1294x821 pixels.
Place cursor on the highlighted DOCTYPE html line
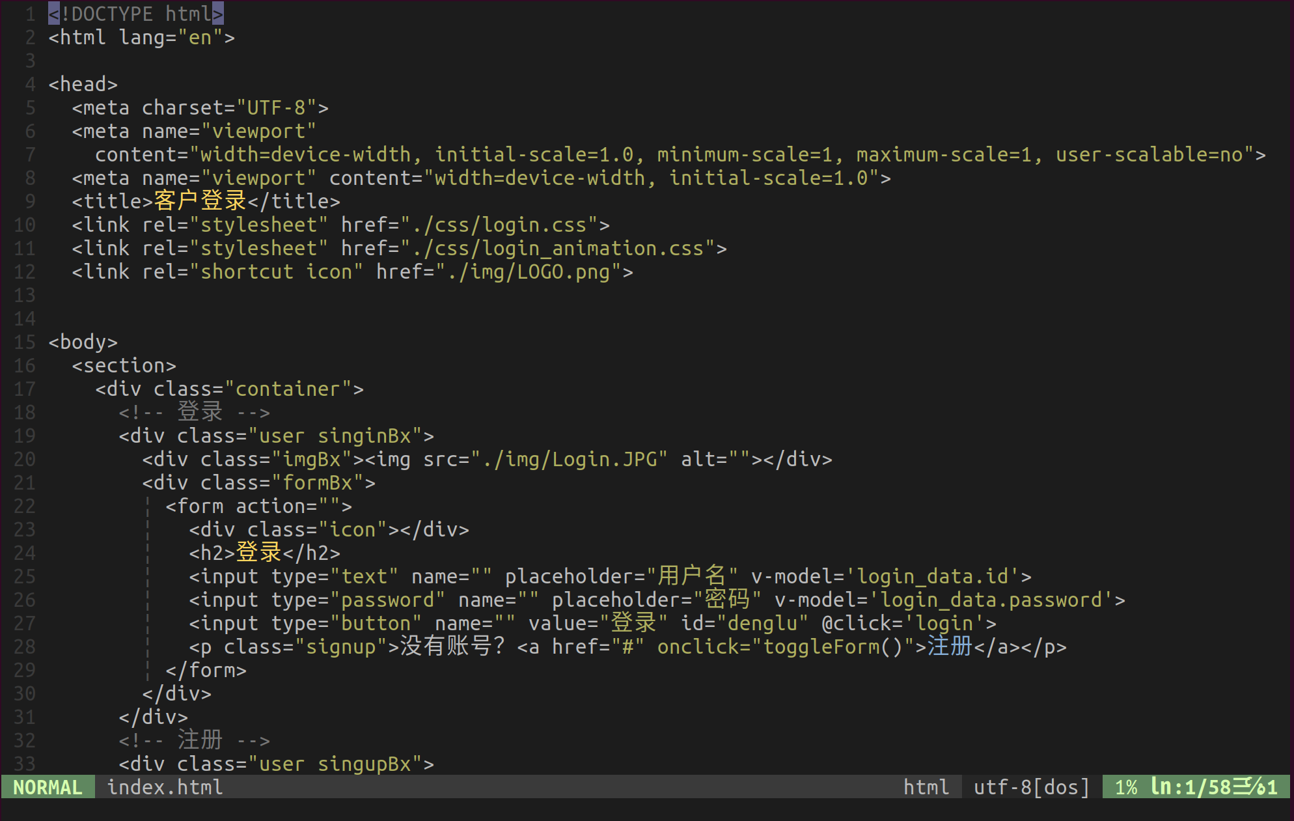[135, 14]
